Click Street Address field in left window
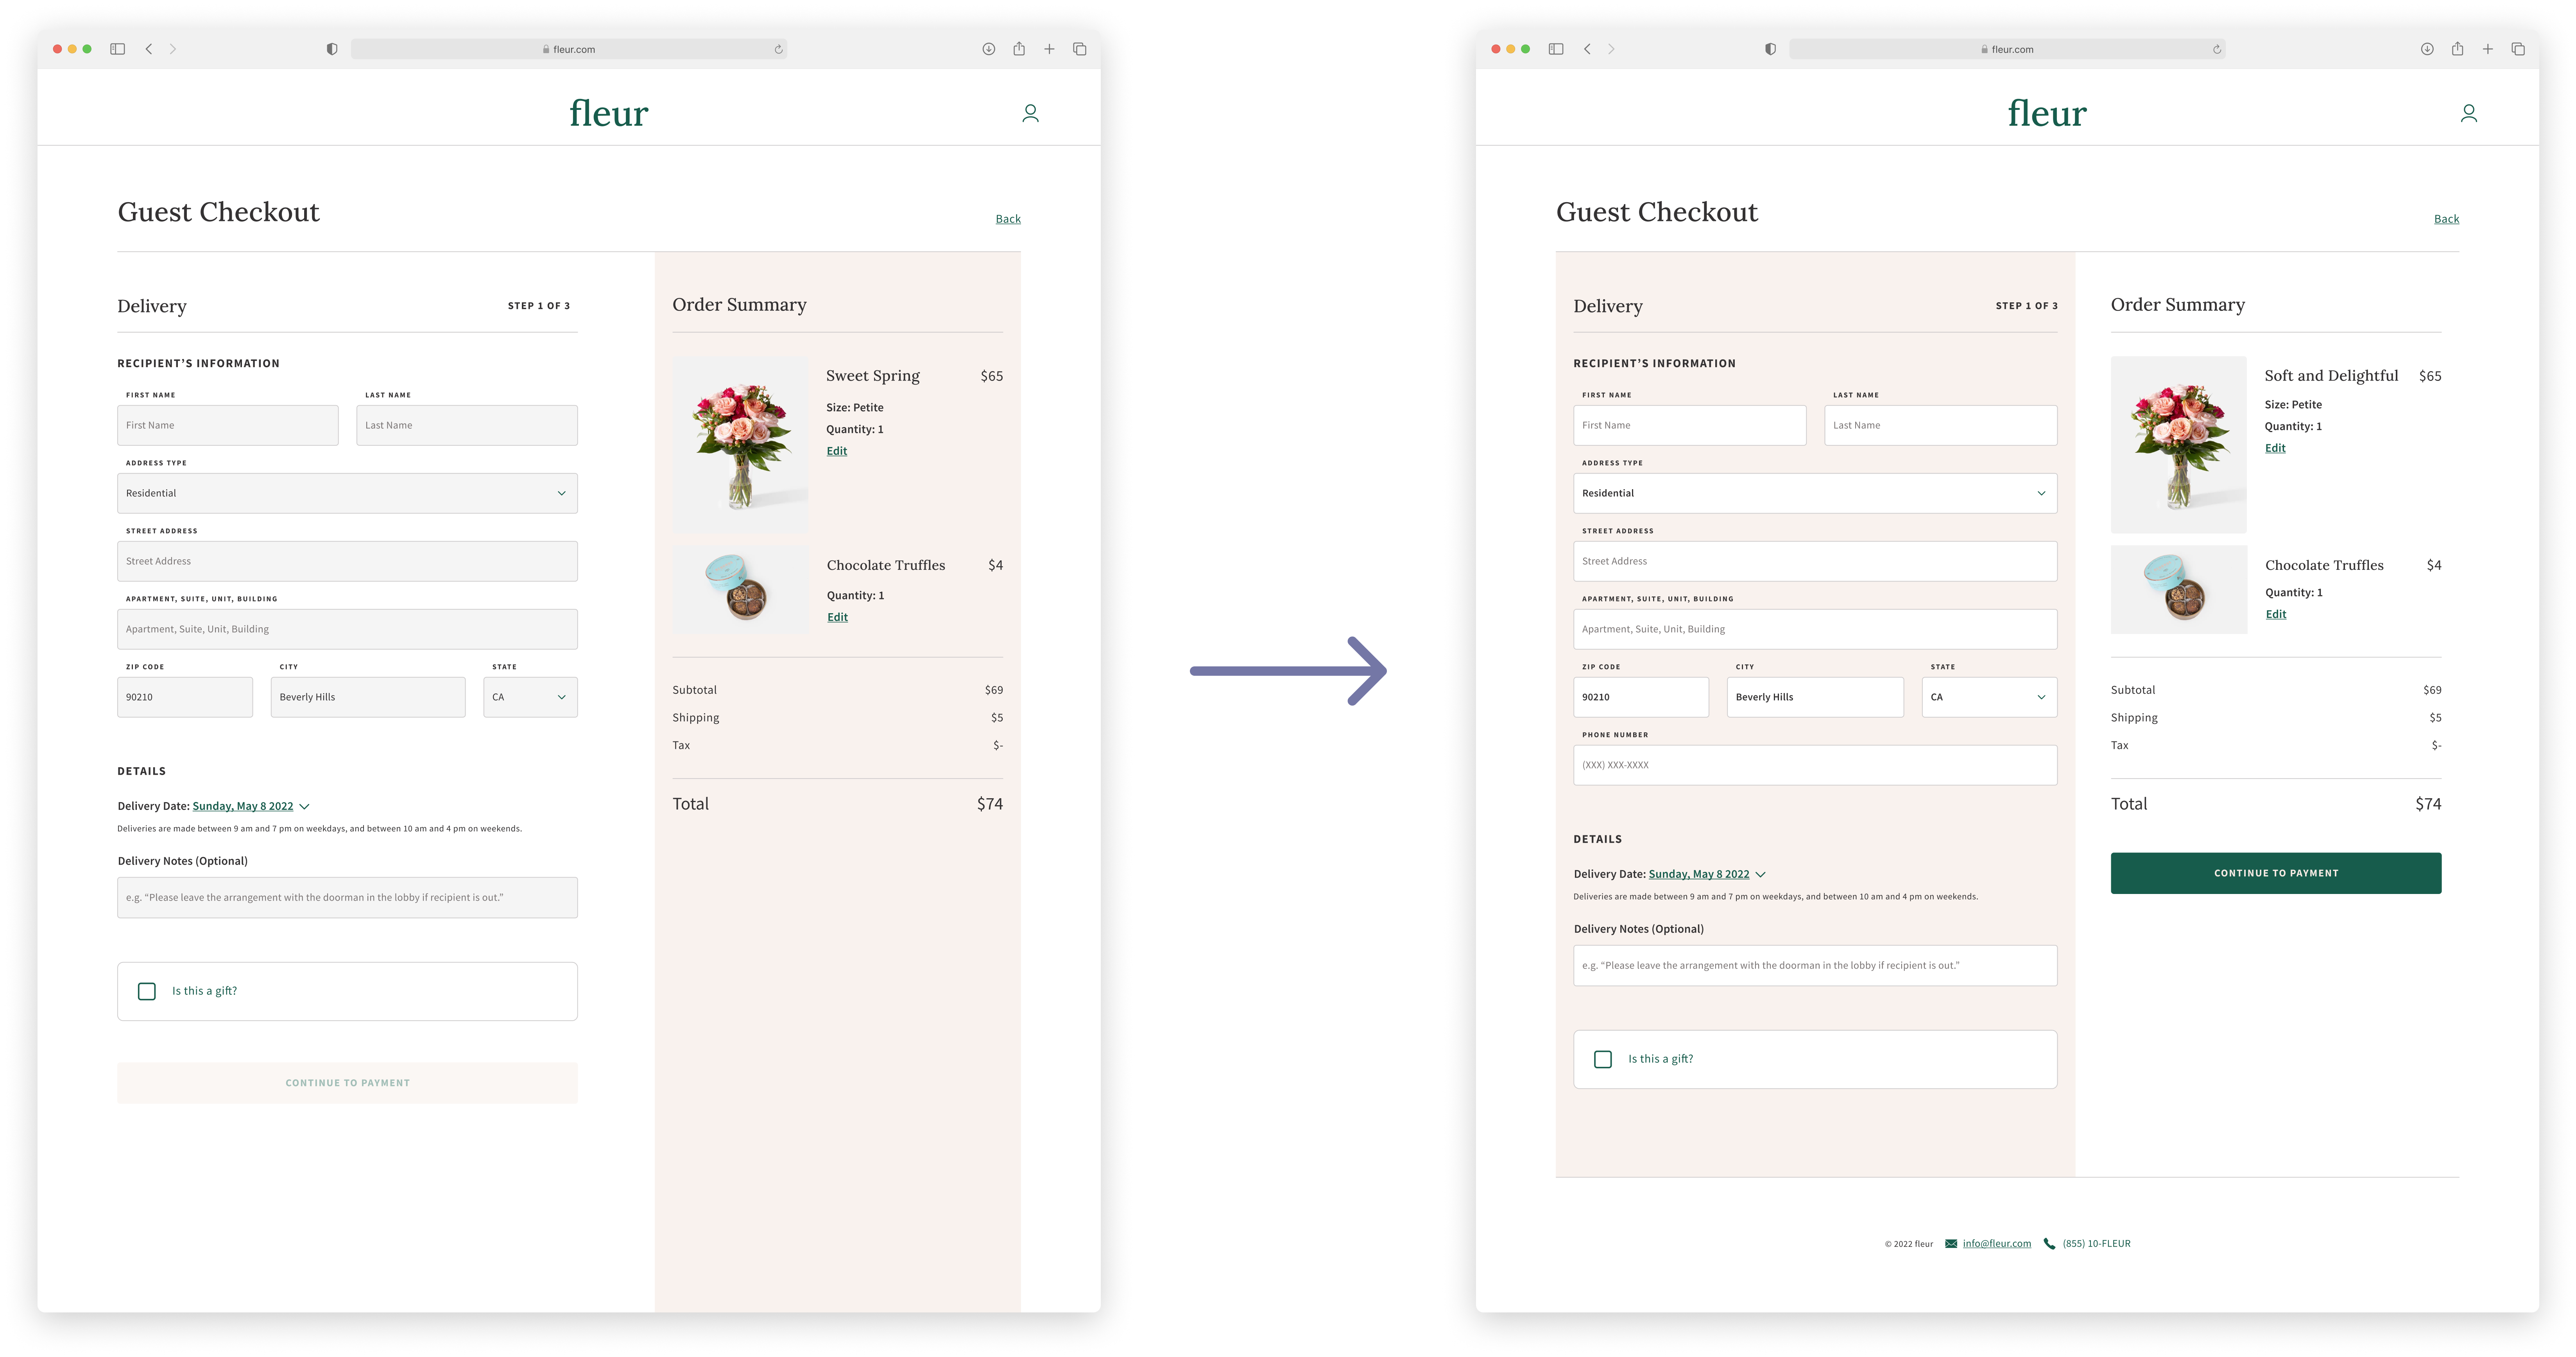2576x1357 pixels. click(347, 562)
